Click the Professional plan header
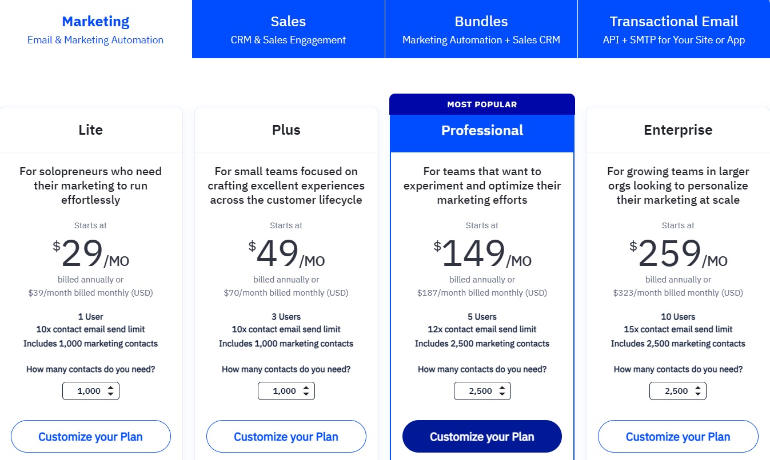This screenshot has height=460, width=770. coord(482,131)
